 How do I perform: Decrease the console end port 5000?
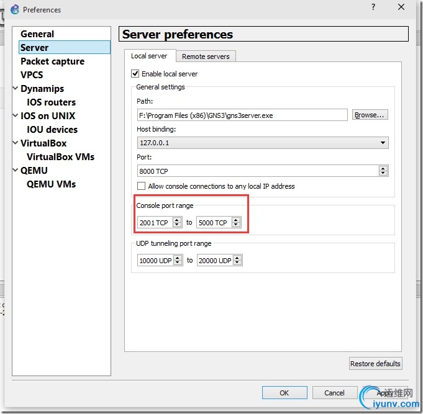tap(236, 225)
